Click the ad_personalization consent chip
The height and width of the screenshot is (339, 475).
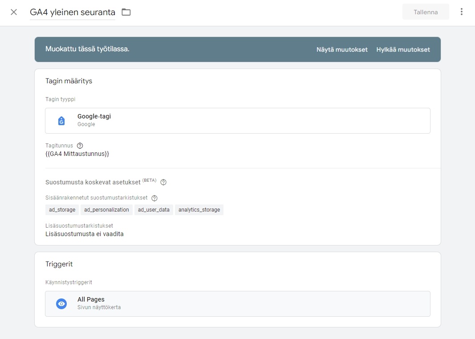[x=106, y=210]
